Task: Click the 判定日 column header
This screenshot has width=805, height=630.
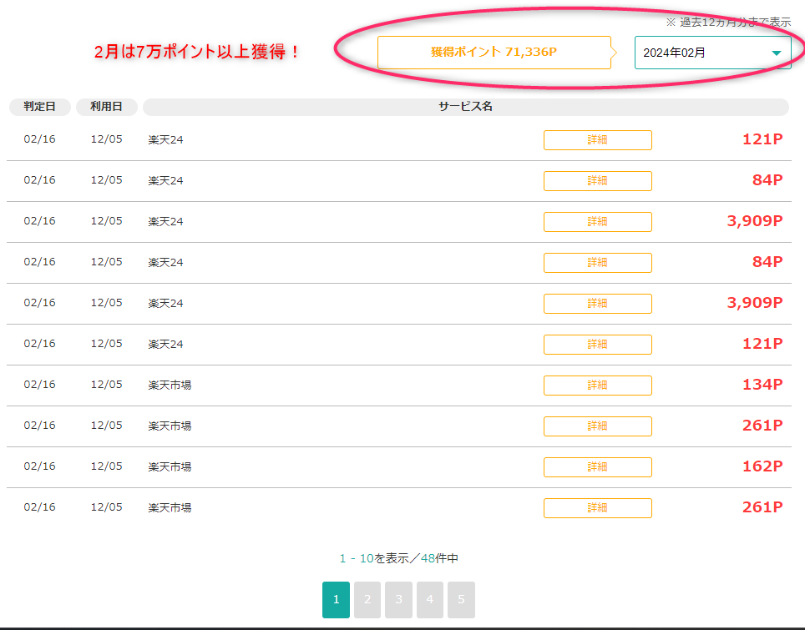Action: (39, 107)
